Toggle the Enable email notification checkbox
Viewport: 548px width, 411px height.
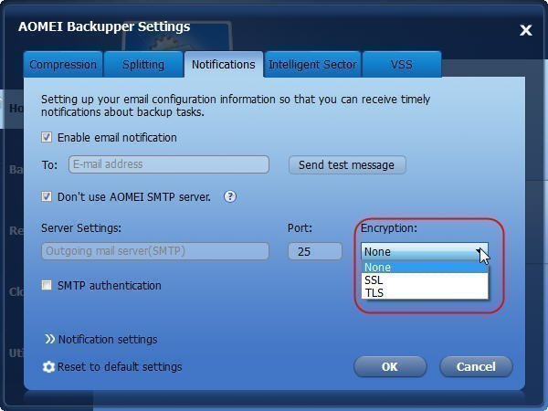[x=47, y=137]
